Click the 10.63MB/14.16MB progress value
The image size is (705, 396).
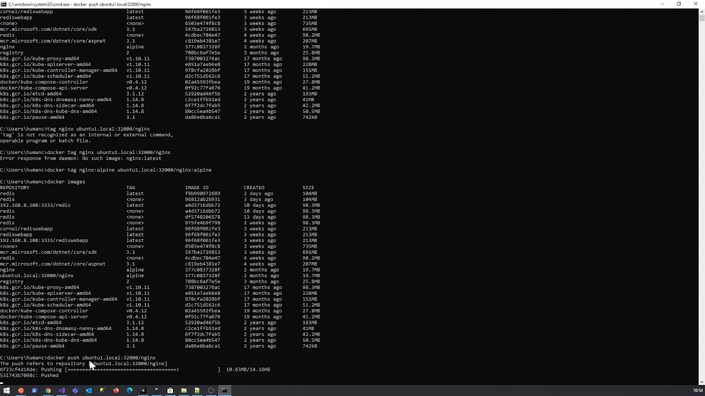pos(248,370)
